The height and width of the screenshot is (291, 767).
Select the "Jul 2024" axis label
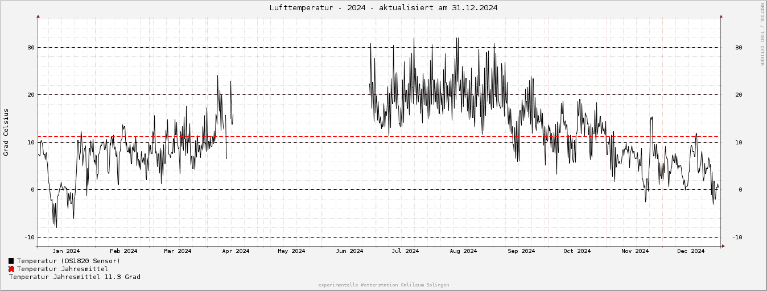coord(405,251)
